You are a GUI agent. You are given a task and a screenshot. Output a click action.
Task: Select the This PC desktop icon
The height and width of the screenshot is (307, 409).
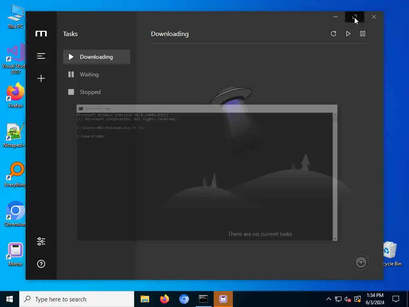click(x=16, y=16)
